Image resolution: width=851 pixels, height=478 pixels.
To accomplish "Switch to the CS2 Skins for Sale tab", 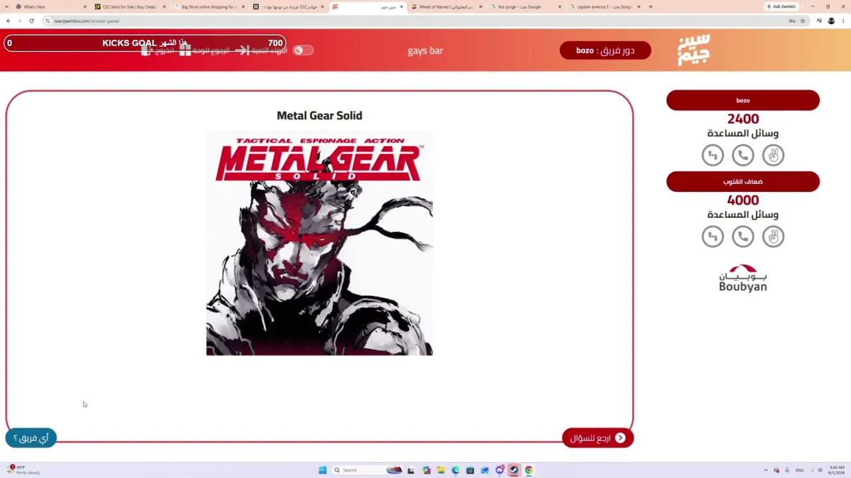I will [130, 7].
